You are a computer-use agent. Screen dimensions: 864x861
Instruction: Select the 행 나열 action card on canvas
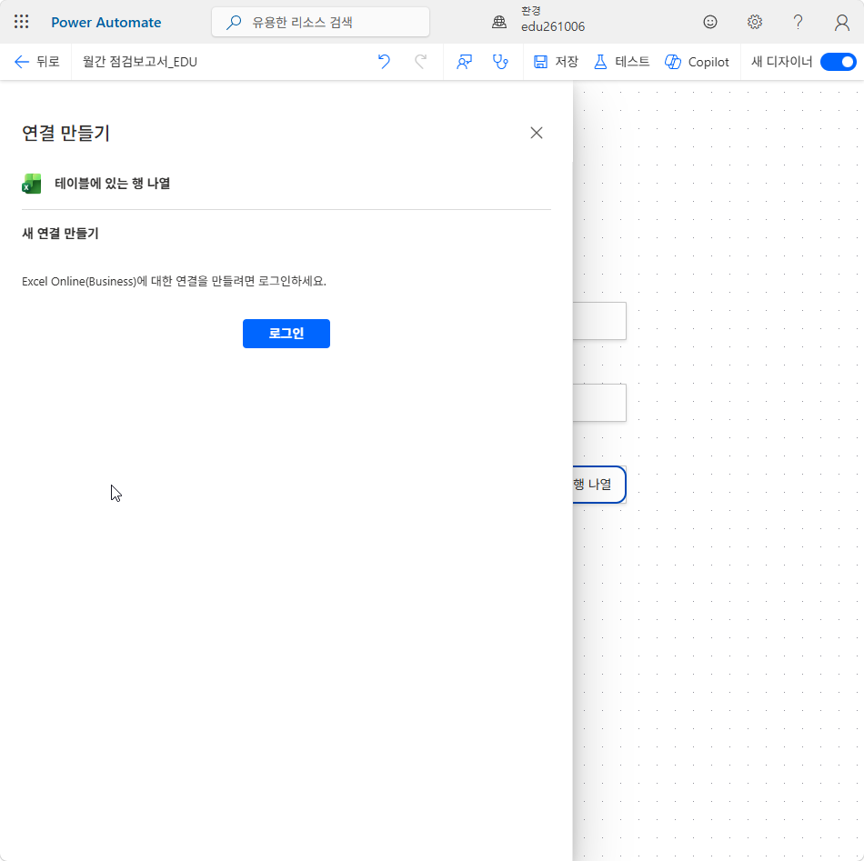click(599, 485)
